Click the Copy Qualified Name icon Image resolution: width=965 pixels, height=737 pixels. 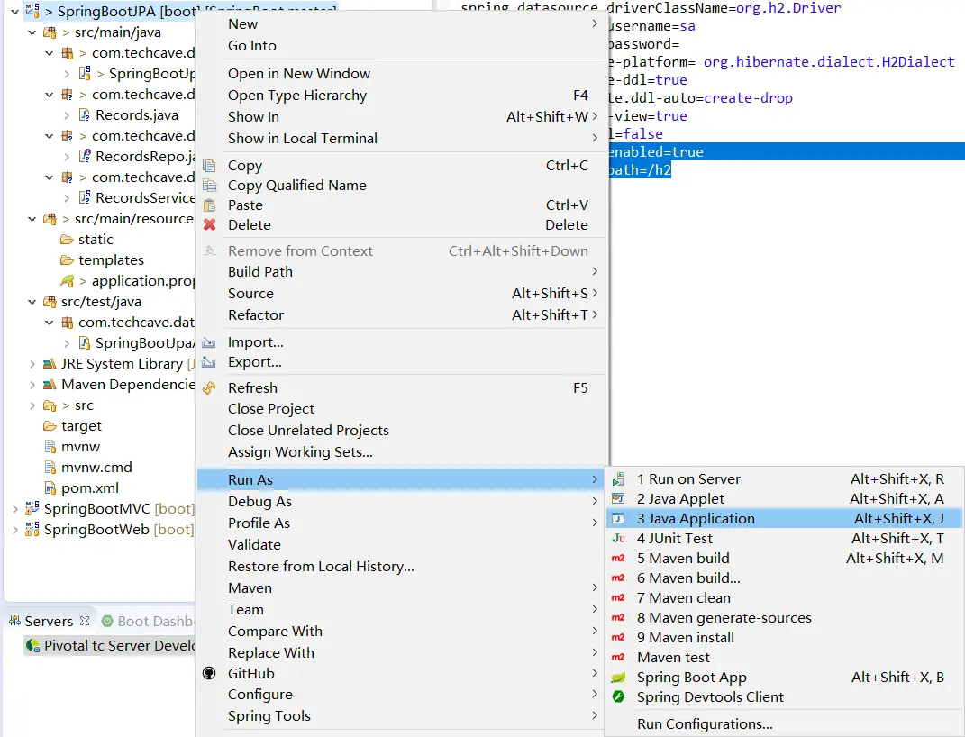coord(209,186)
